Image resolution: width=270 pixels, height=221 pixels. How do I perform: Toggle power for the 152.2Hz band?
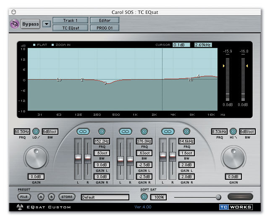point(102,132)
